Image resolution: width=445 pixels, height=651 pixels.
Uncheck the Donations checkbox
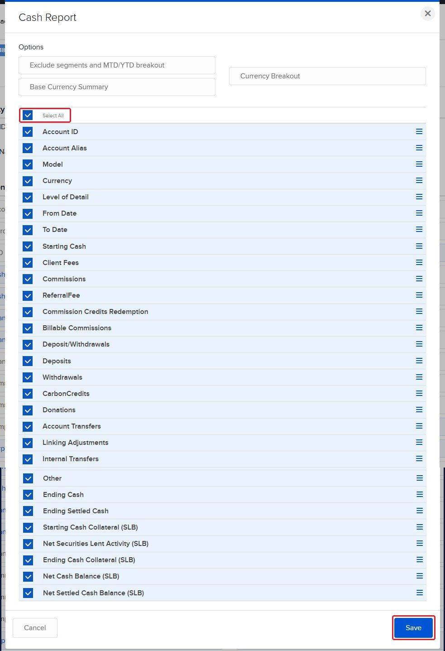click(28, 410)
